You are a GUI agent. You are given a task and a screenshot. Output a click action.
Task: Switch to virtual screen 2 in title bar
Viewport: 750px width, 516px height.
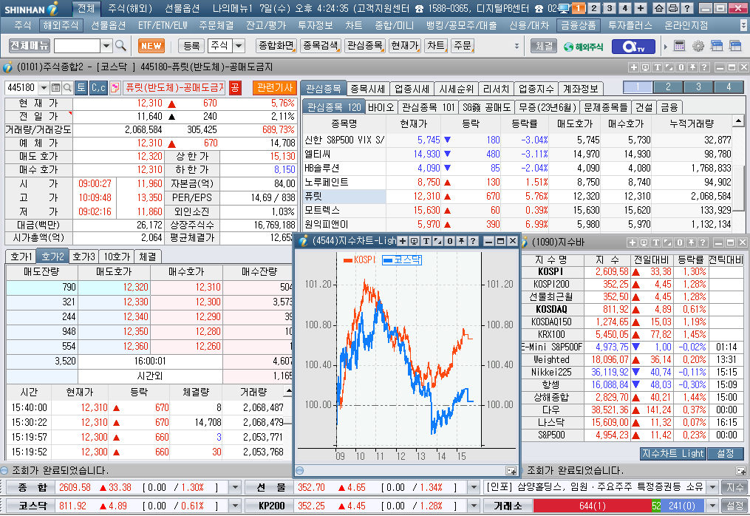click(594, 8)
